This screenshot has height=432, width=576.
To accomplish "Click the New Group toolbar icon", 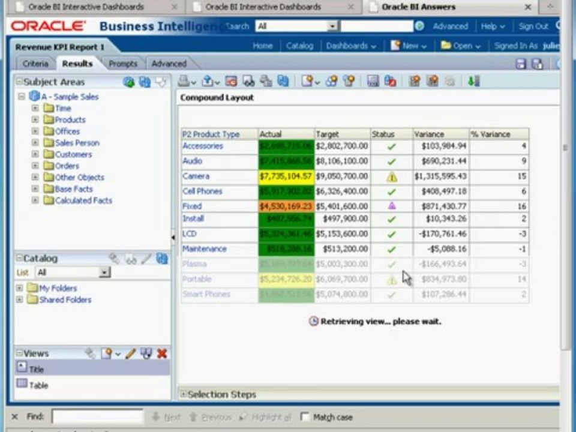I will (x=332, y=81).
